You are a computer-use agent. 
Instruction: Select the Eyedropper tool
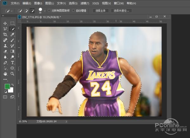pos(12,35)
